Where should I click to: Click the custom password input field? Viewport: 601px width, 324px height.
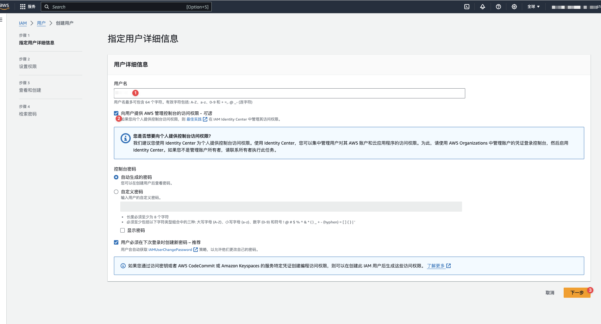[x=291, y=207]
